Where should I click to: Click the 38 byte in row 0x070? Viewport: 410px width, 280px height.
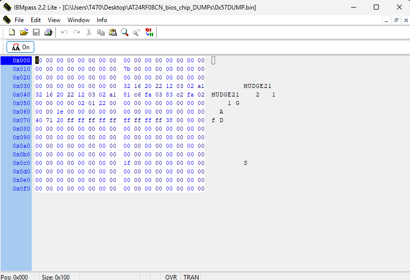pyautogui.click(x=169, y=120)
